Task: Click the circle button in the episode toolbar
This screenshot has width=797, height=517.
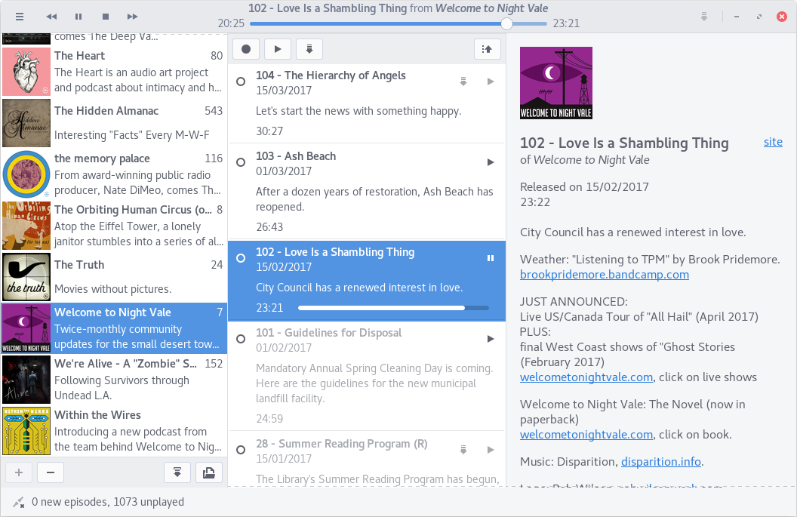Action: coord(246,49)
